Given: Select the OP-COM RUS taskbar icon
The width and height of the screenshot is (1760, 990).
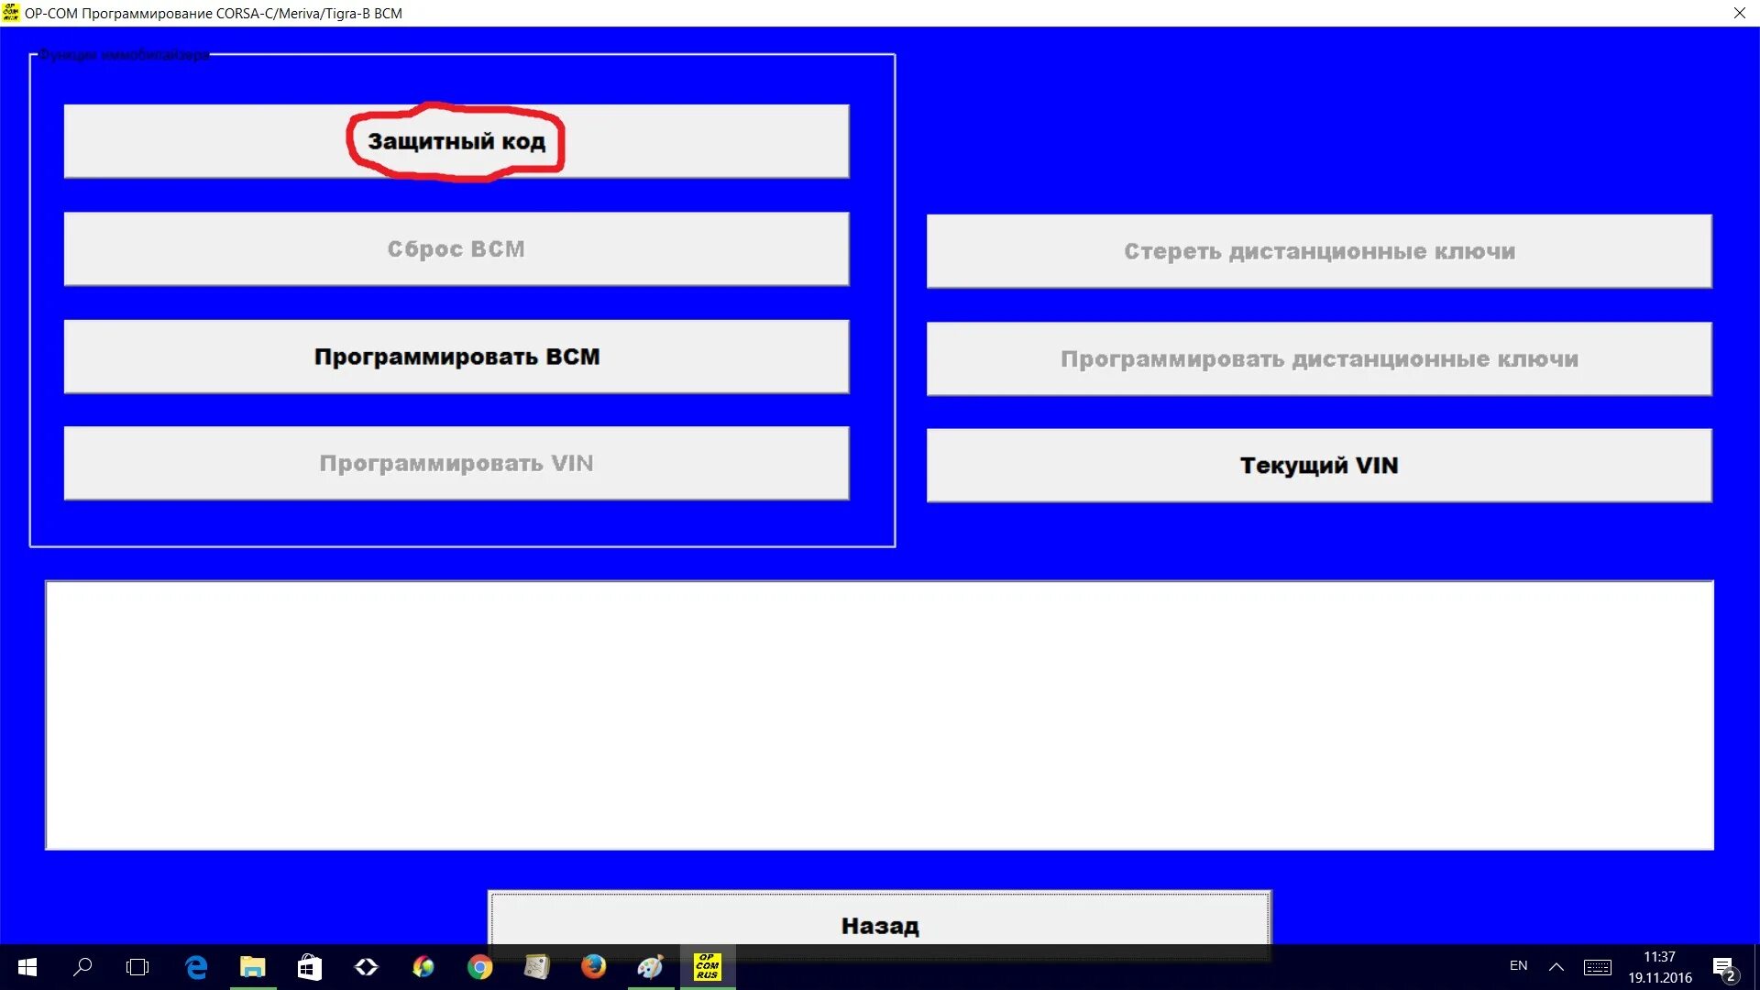Looking at the screenshot, I should pyautogui.click(x=708, y=967).
